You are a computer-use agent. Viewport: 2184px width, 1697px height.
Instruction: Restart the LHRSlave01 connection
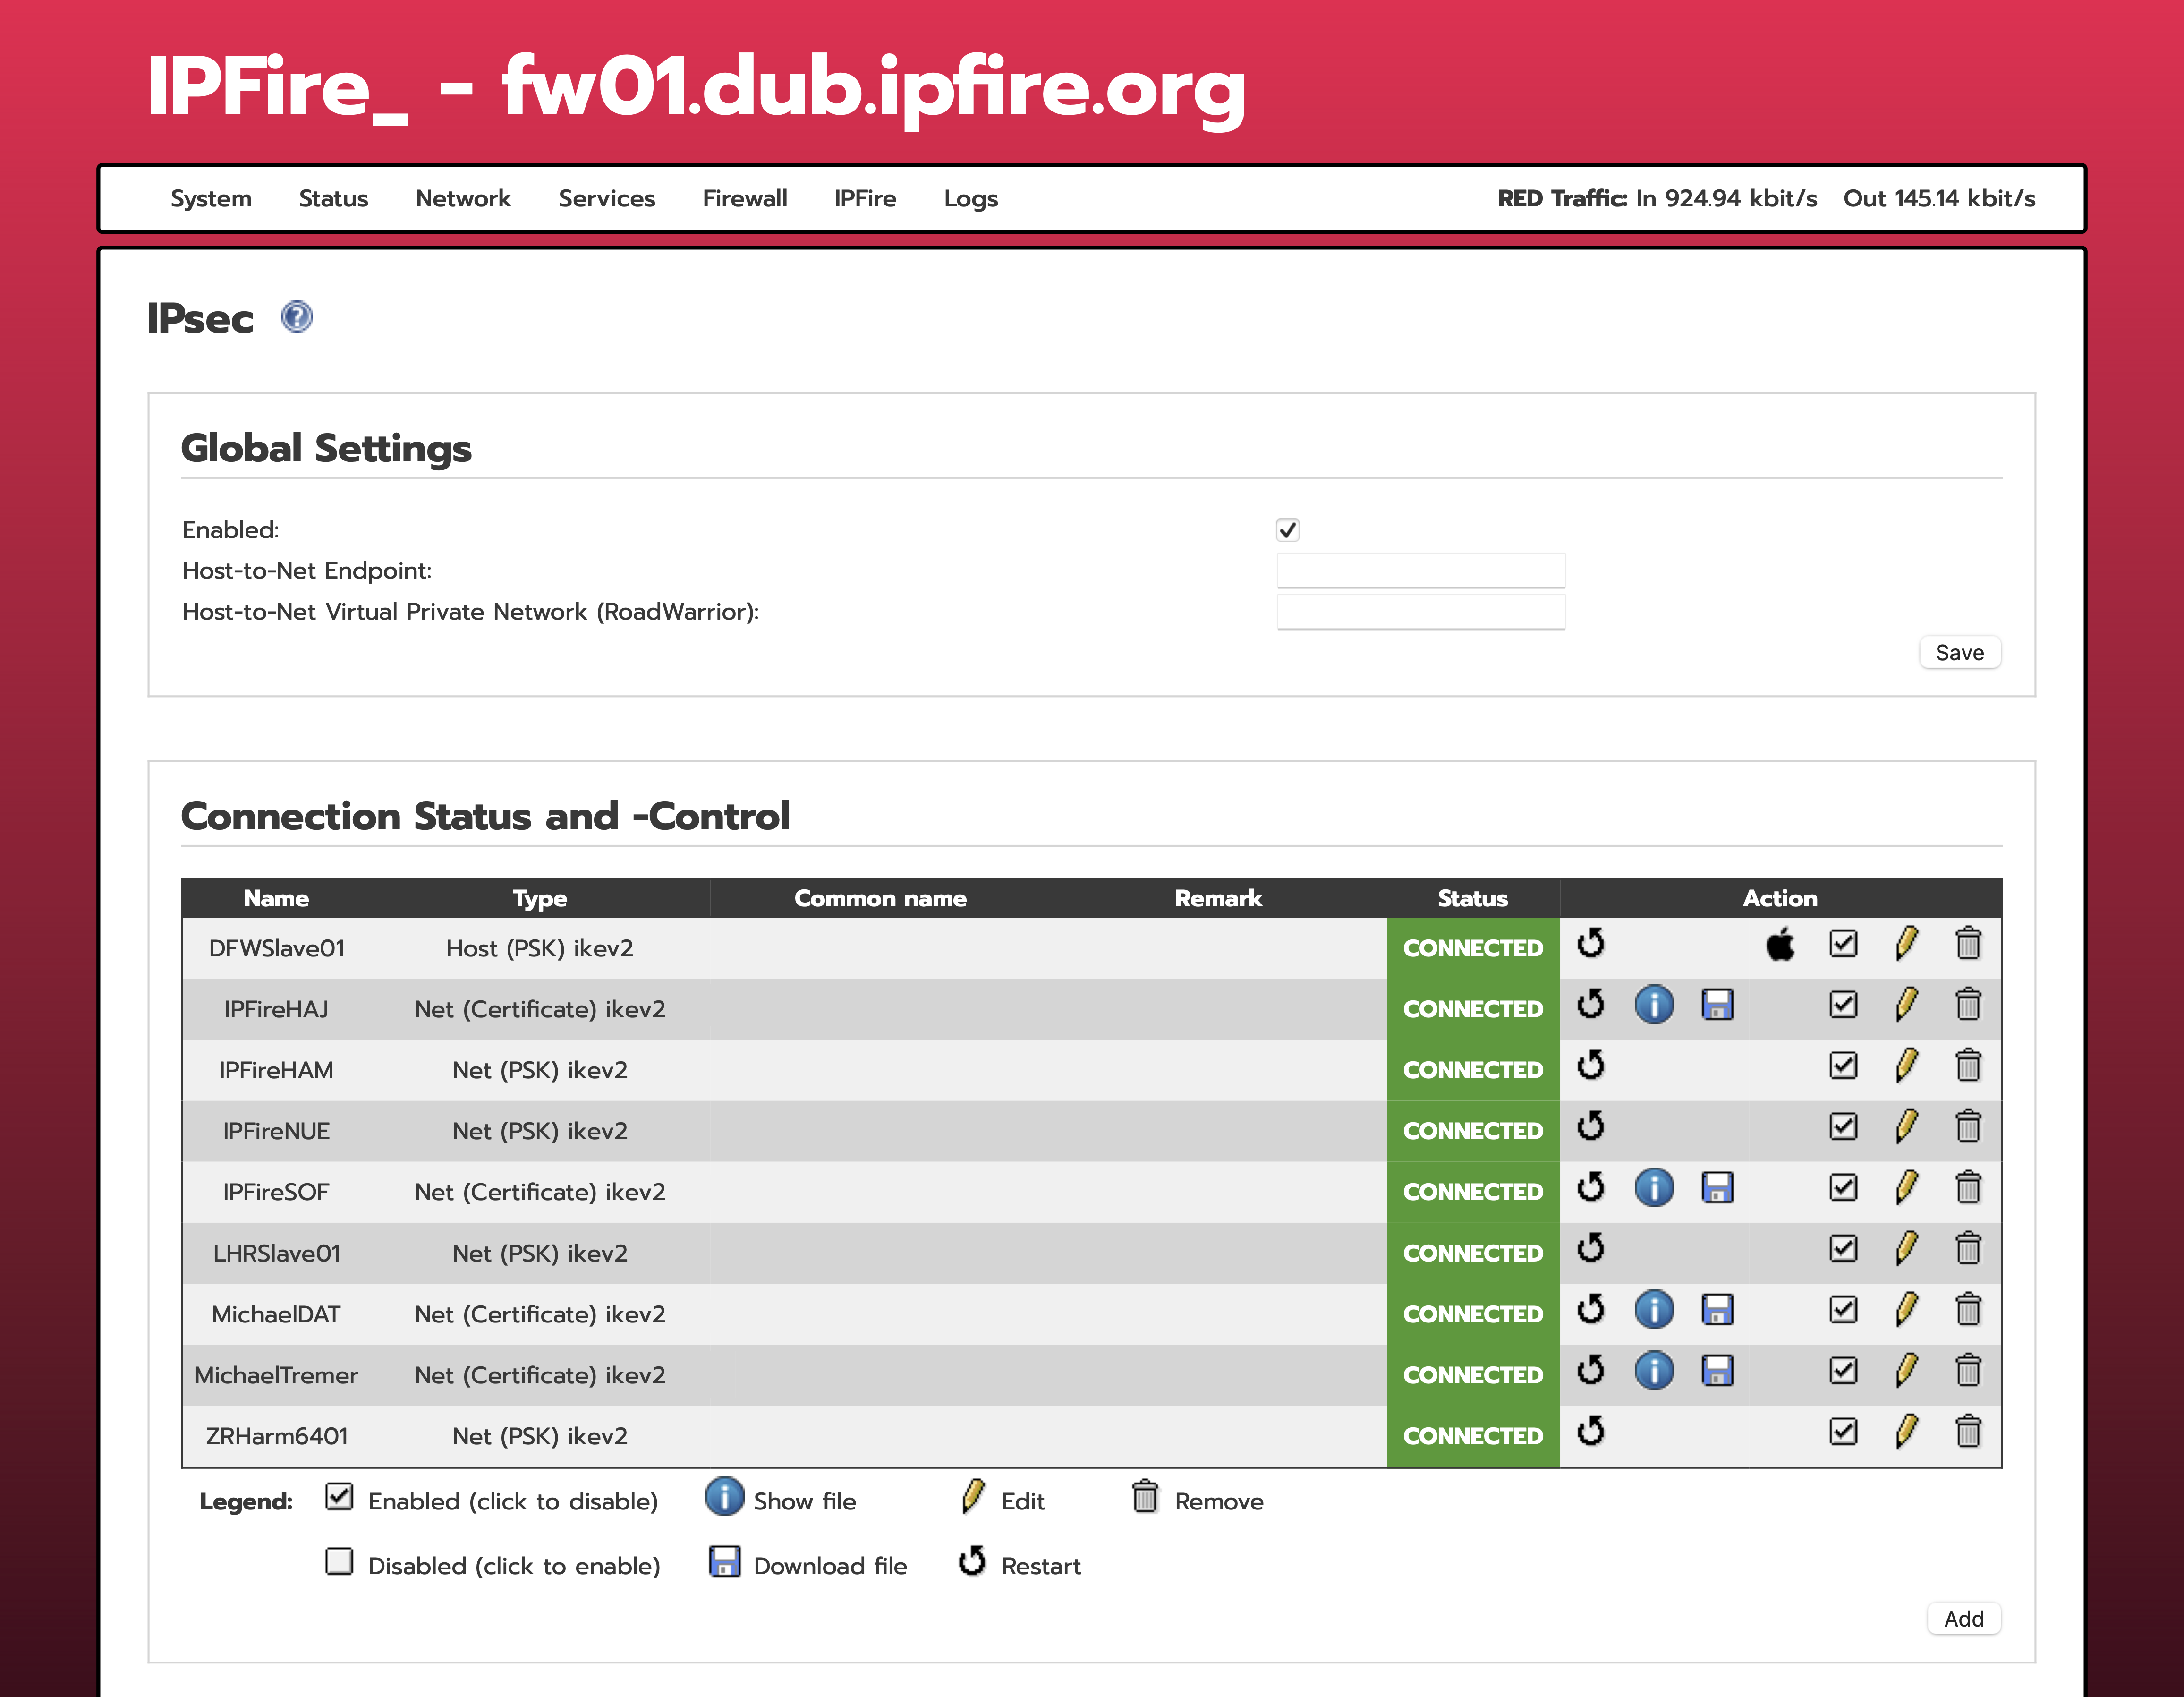point(1590,1248)
